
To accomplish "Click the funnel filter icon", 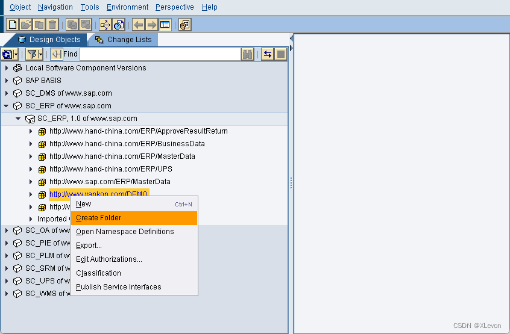I will pyautogui.click(x=32, y=54).
